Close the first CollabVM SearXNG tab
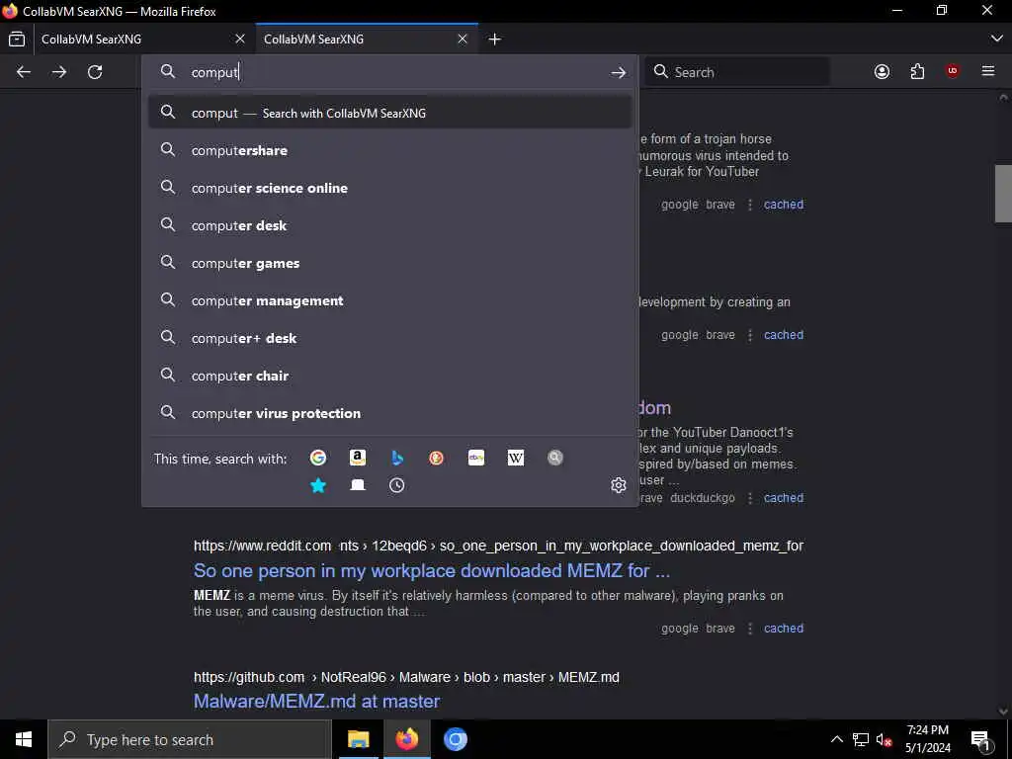Screen dimensions: 1012x759 [x=240, y=40]
